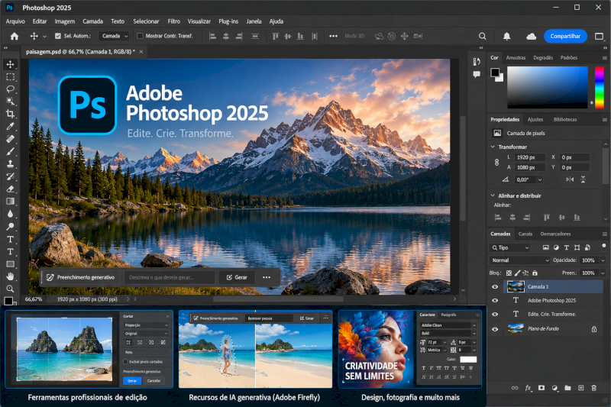Select the Hand tool

click(x=11, y=276)
